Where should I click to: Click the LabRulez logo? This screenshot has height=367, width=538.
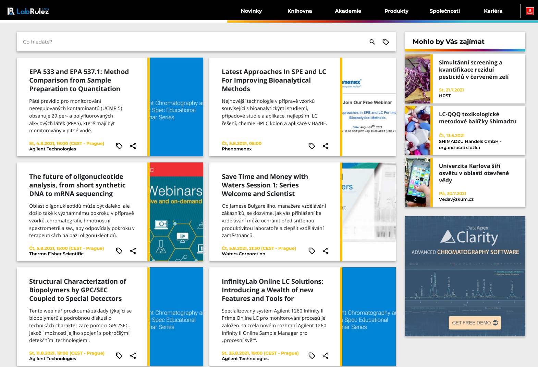pyautogui.click(x=28, y=11)
